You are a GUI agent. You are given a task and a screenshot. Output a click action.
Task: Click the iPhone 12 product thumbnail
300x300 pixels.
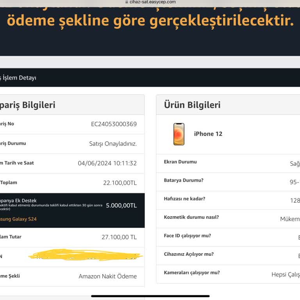(179, 134)
